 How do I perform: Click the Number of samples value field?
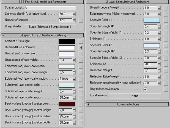pos(65,20)
